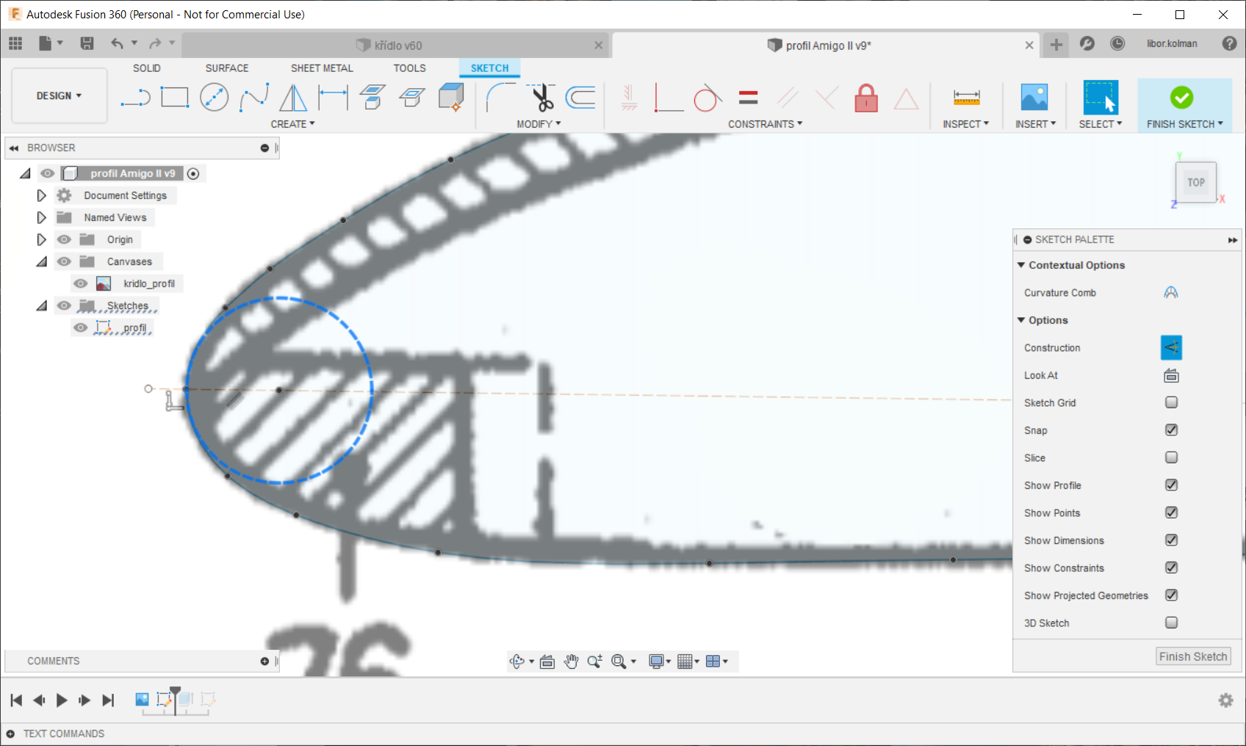The width and height of the screenshot is (1246, 746).
Task: Hide the kridlo_profil canvas visibility
Action: click(81, 283)
